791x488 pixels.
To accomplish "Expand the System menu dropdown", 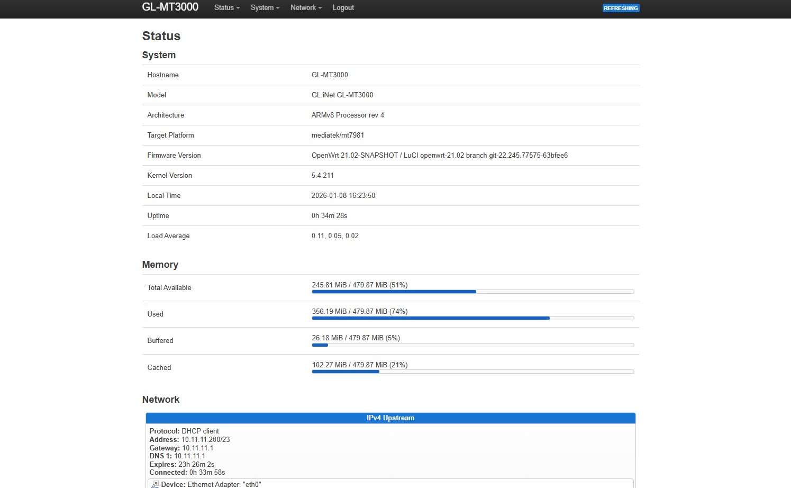I will click(265, 7).
